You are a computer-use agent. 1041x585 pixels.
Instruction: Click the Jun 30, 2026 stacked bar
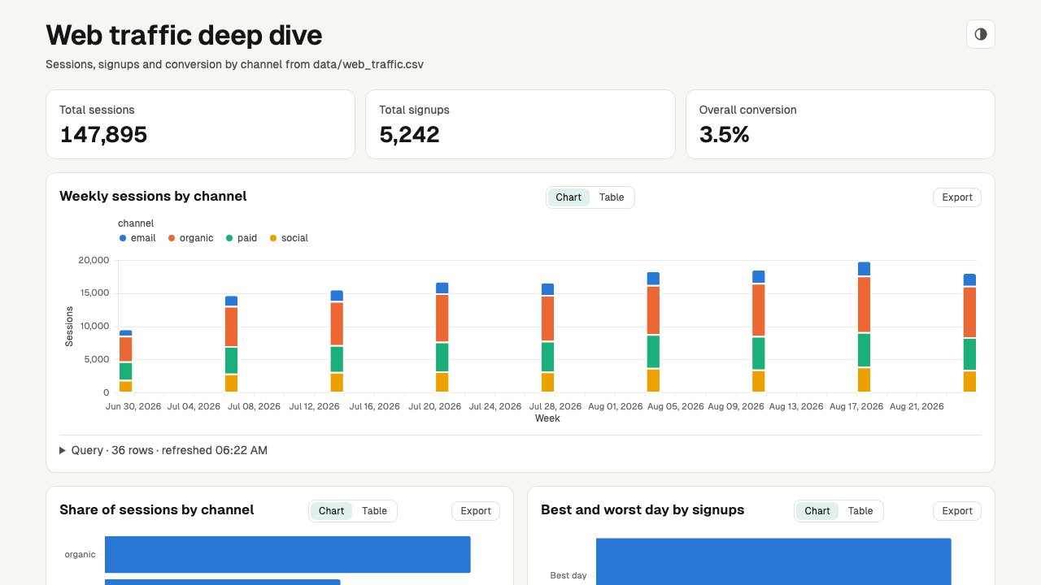tap(125, 362)
